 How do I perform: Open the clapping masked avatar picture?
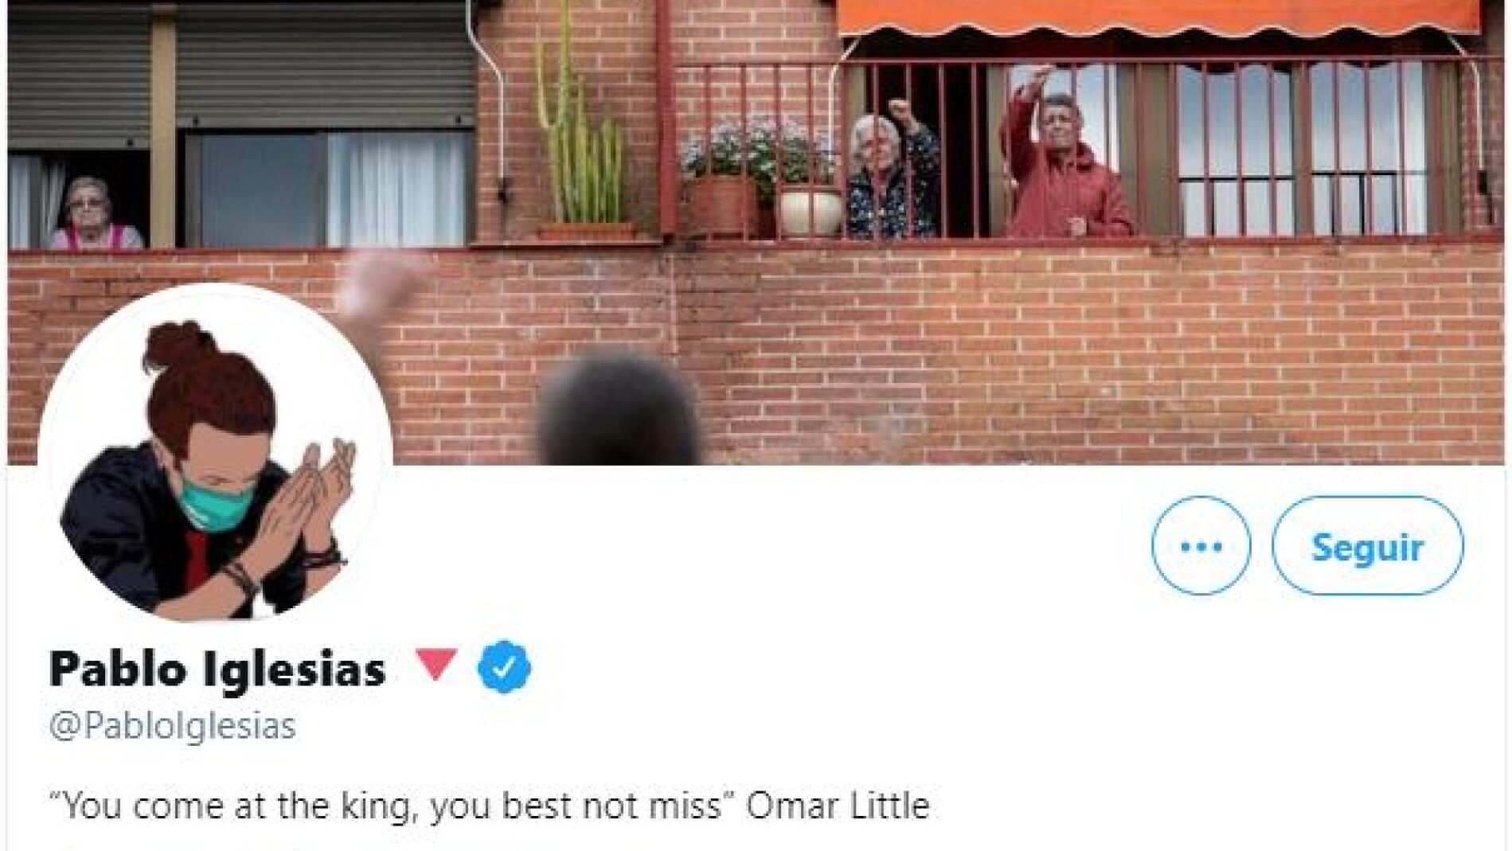click(215, 452)
